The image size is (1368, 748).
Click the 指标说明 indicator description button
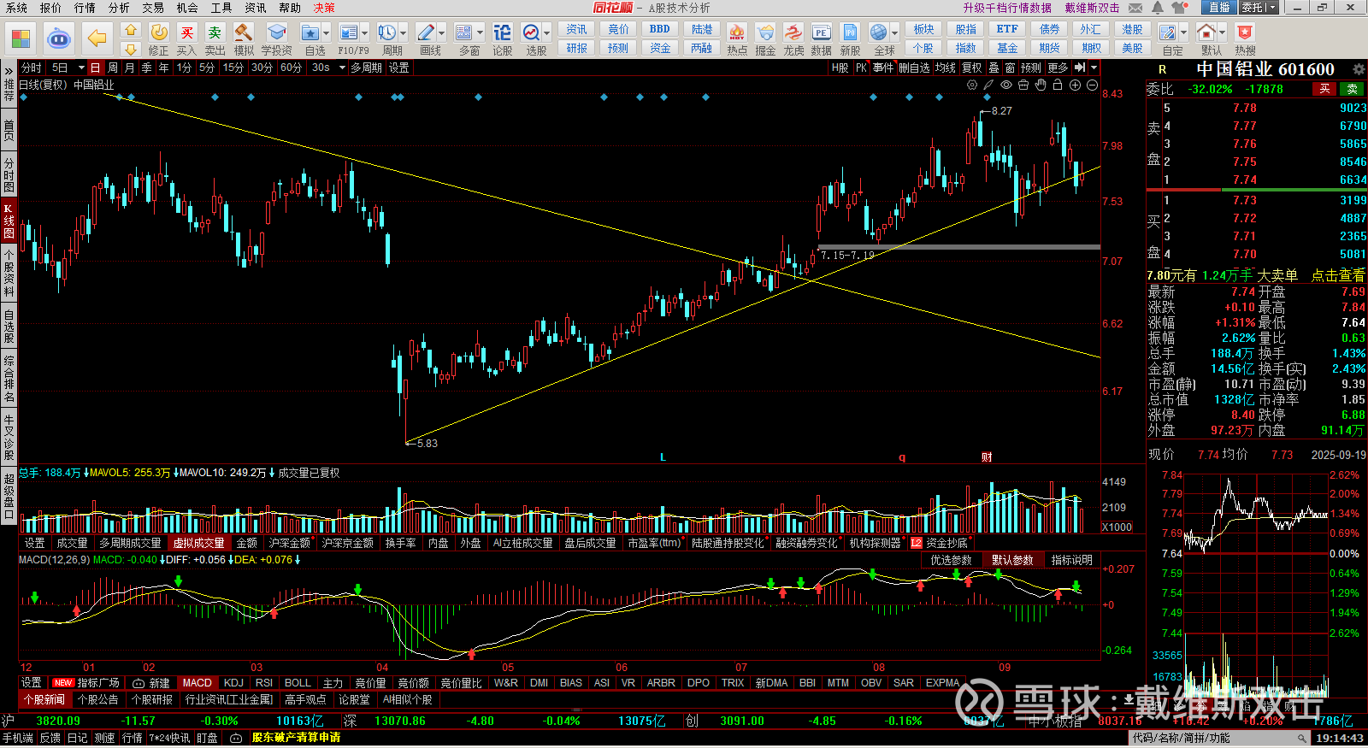(1072, 560)
